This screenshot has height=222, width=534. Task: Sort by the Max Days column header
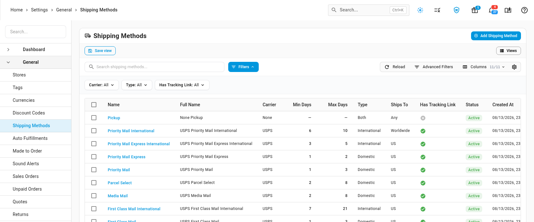338,105
